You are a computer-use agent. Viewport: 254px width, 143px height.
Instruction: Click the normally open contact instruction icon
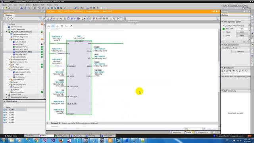[48, 26]
